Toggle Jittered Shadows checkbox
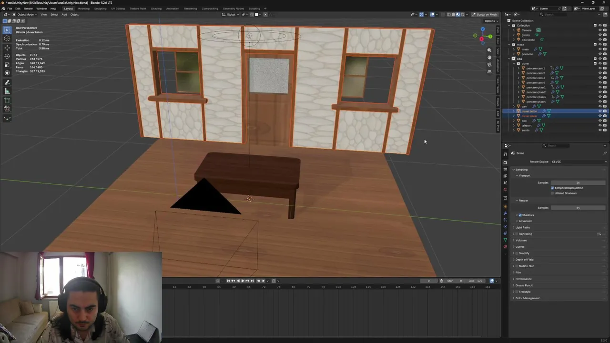 552,193
